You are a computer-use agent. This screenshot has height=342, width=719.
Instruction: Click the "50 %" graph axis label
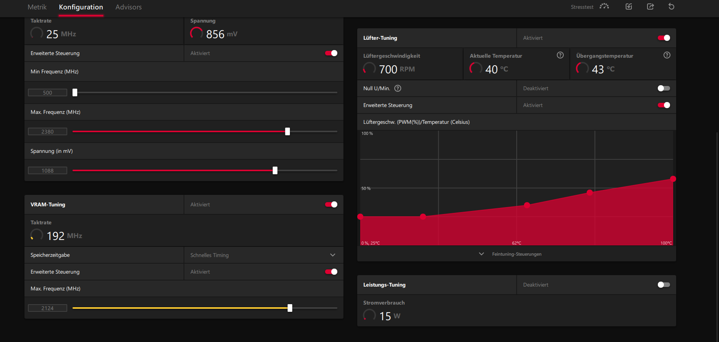pos(366,188)
